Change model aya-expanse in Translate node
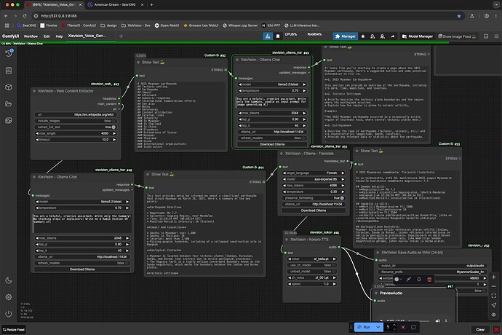This screenshot has height=335, width=502. [314, 179]
